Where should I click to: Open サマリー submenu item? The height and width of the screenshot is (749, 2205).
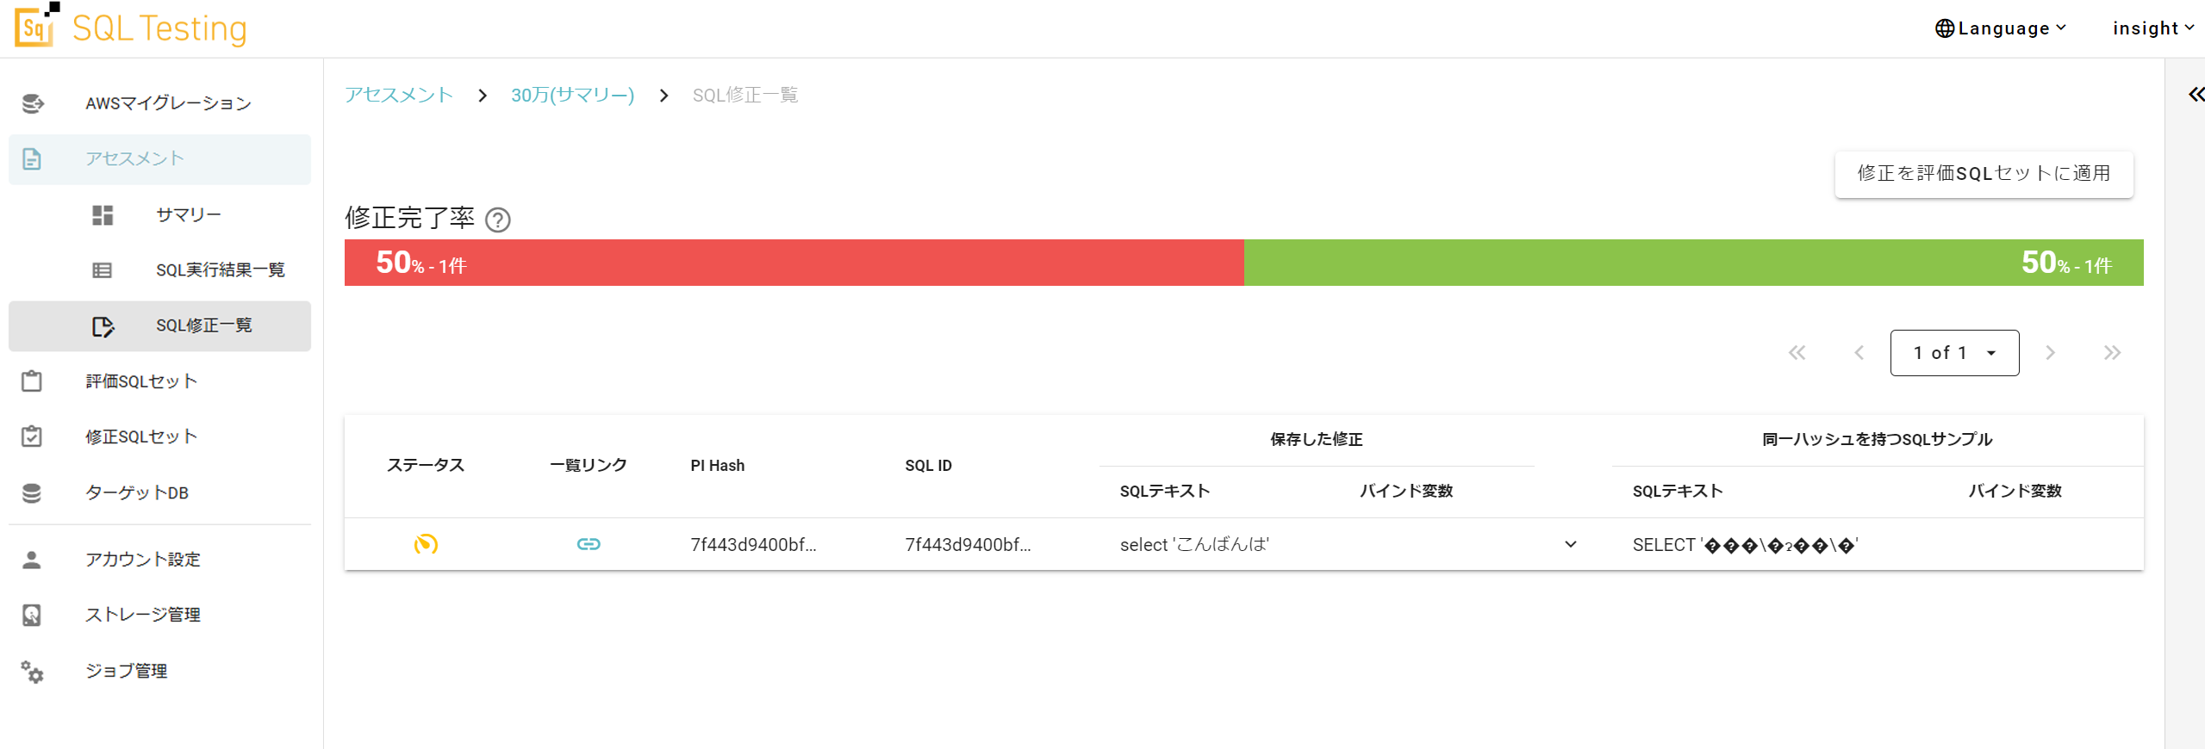click(159, 214)
